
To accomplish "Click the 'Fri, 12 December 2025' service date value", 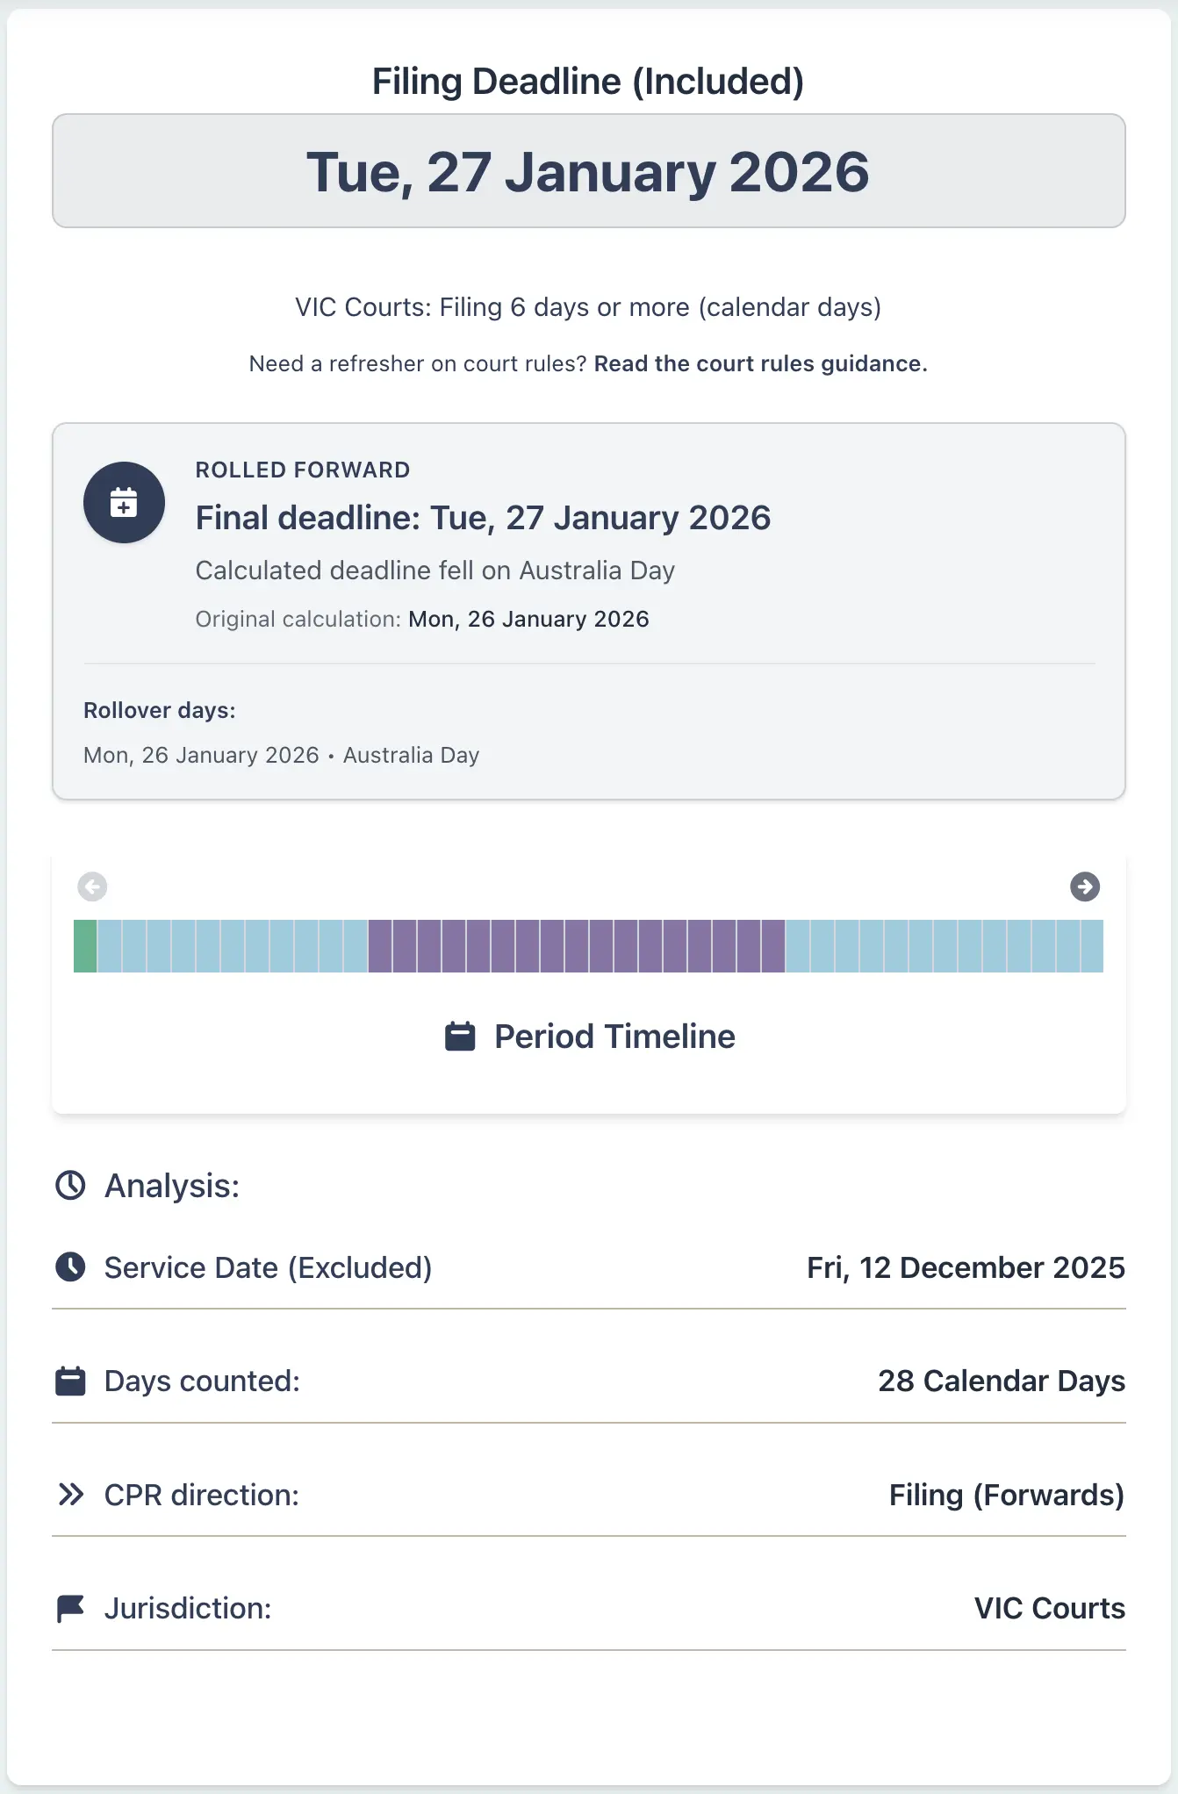I will point(966,1267).
